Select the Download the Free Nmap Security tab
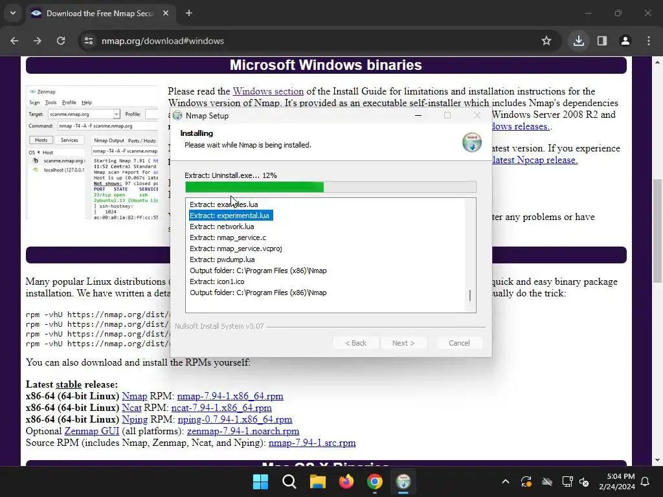 tap(100, 14)
